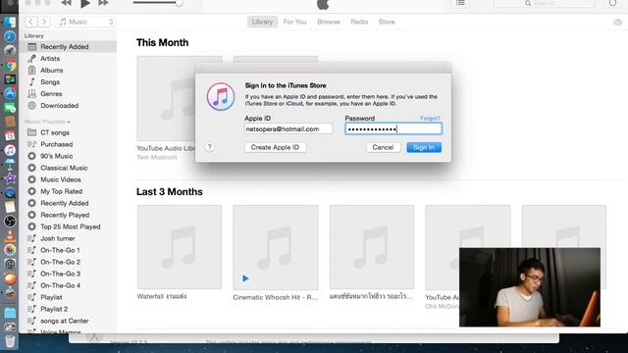Click the Forgot? link

(430, 118)
